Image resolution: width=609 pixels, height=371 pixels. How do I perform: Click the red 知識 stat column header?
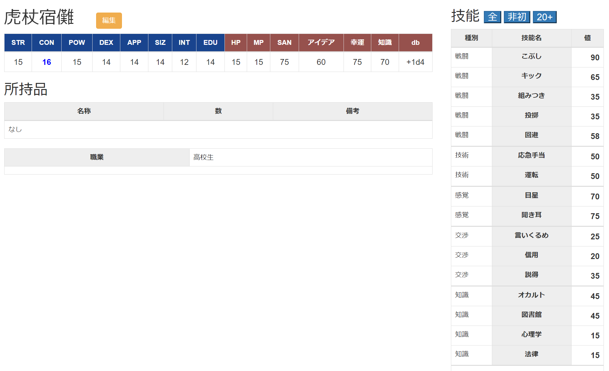[x=385, y=43]
